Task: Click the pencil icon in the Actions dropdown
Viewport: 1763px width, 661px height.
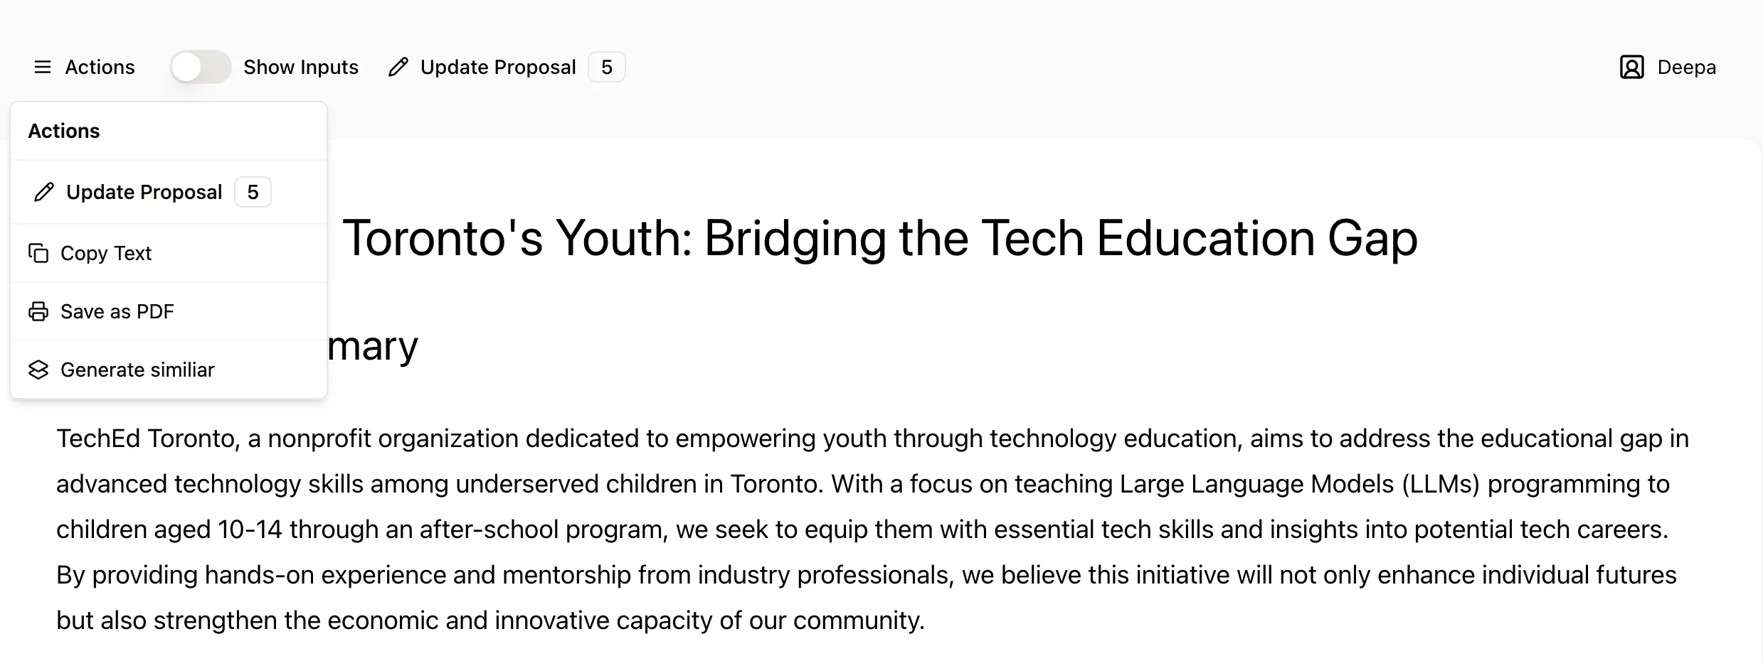Action: (44, 192)
